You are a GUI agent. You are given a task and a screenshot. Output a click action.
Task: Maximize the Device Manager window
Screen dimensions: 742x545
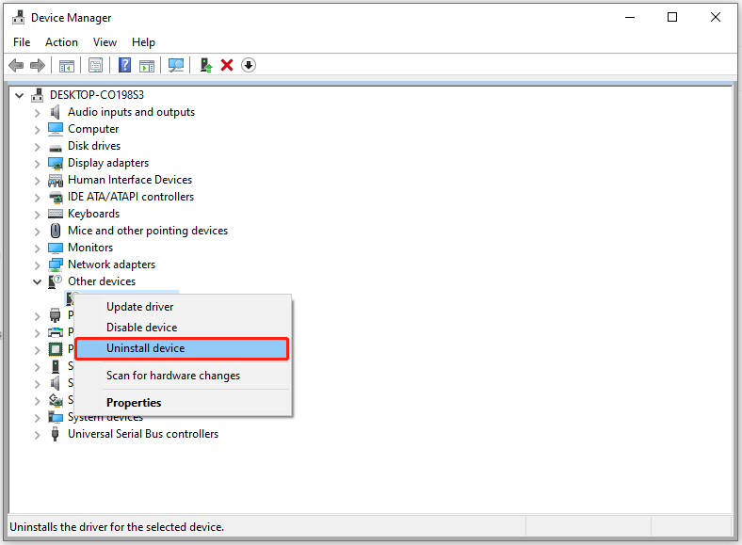672,18
